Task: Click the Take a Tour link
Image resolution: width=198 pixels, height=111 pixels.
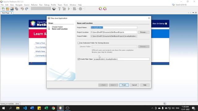Action: click(40, 43)
